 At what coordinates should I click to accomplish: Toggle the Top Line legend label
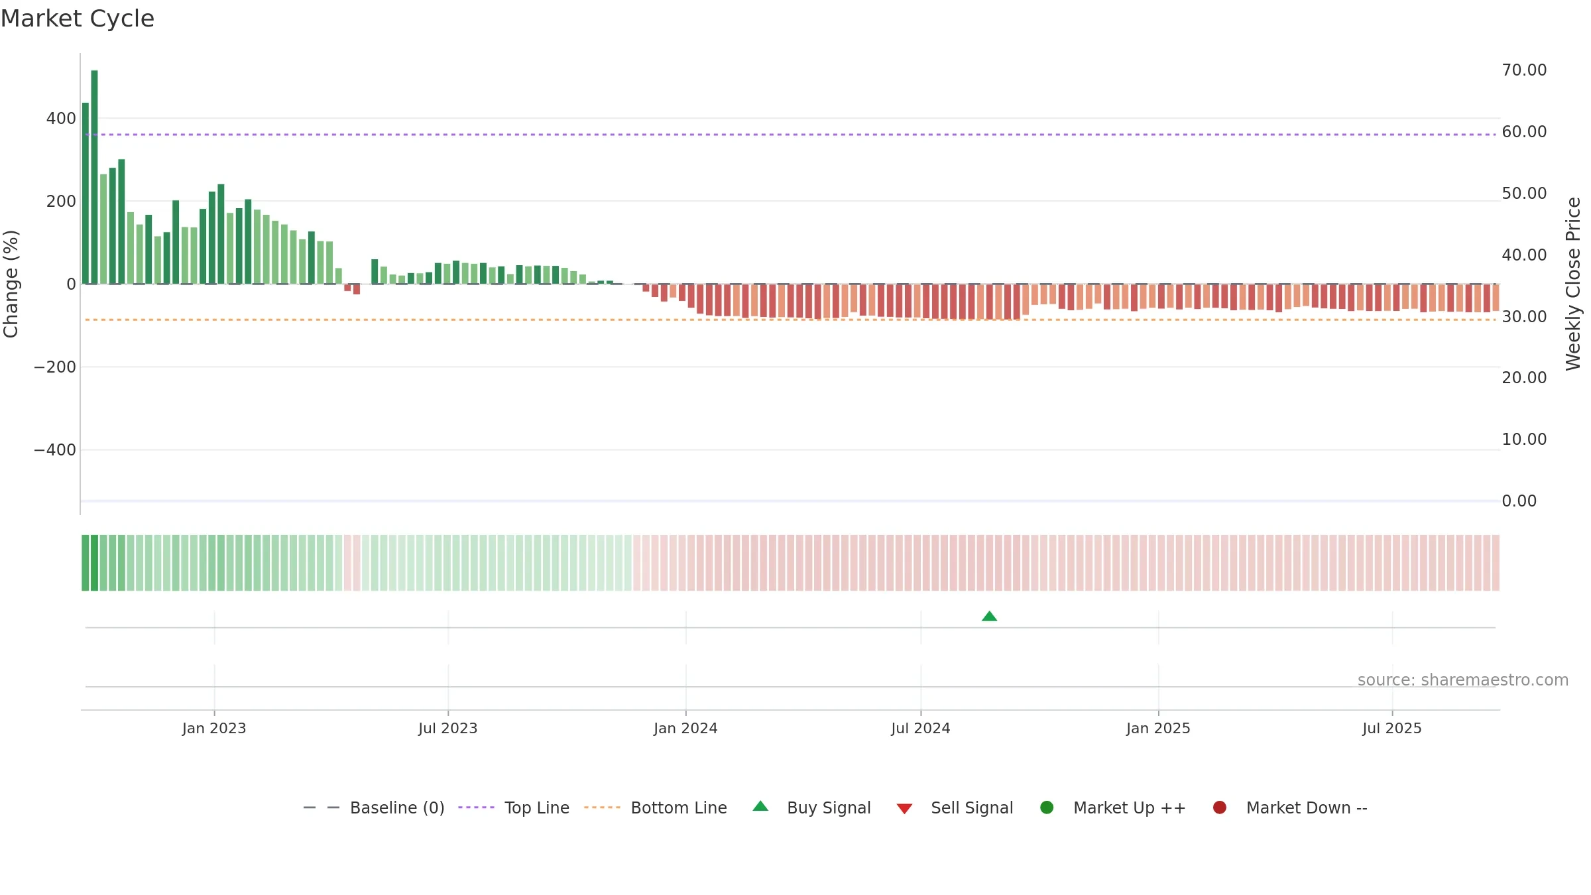point(536,808)
